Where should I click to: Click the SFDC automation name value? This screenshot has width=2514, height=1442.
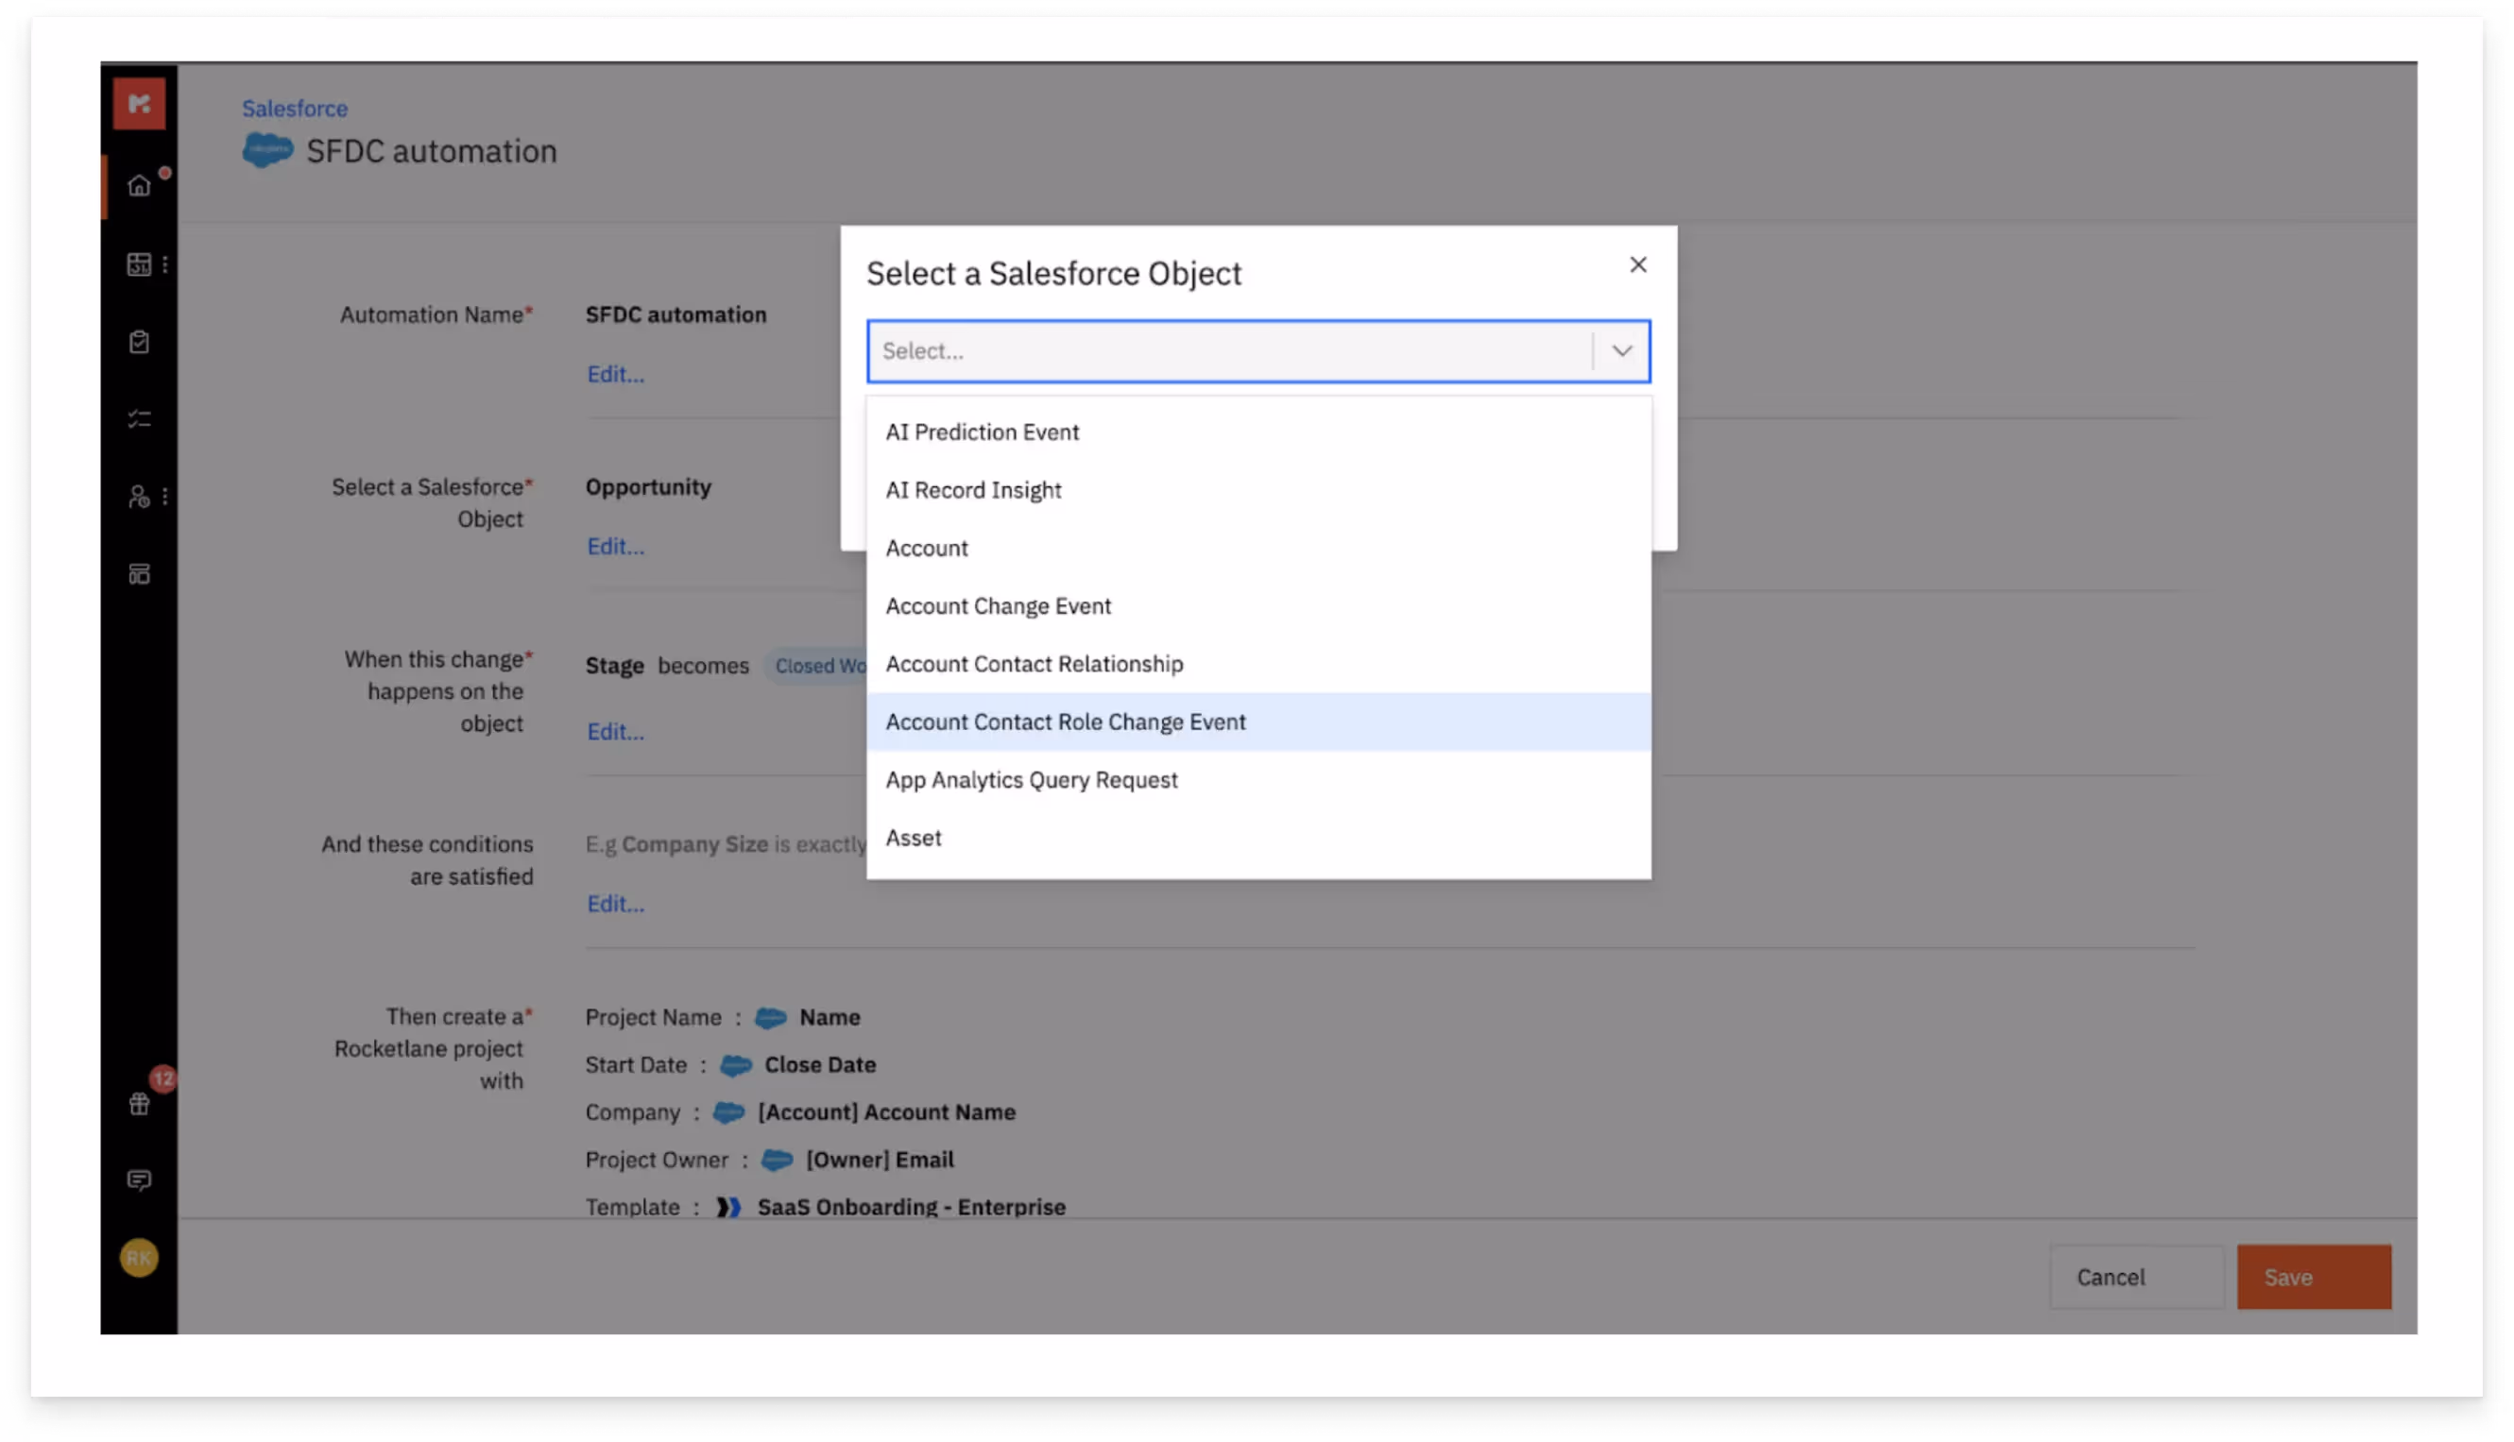click(x=676, y=315)
